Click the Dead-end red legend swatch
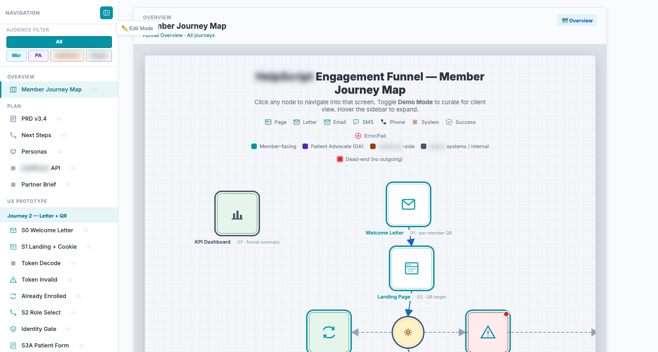This screenshot has height=352, width=658. click(x=340, y=160)
